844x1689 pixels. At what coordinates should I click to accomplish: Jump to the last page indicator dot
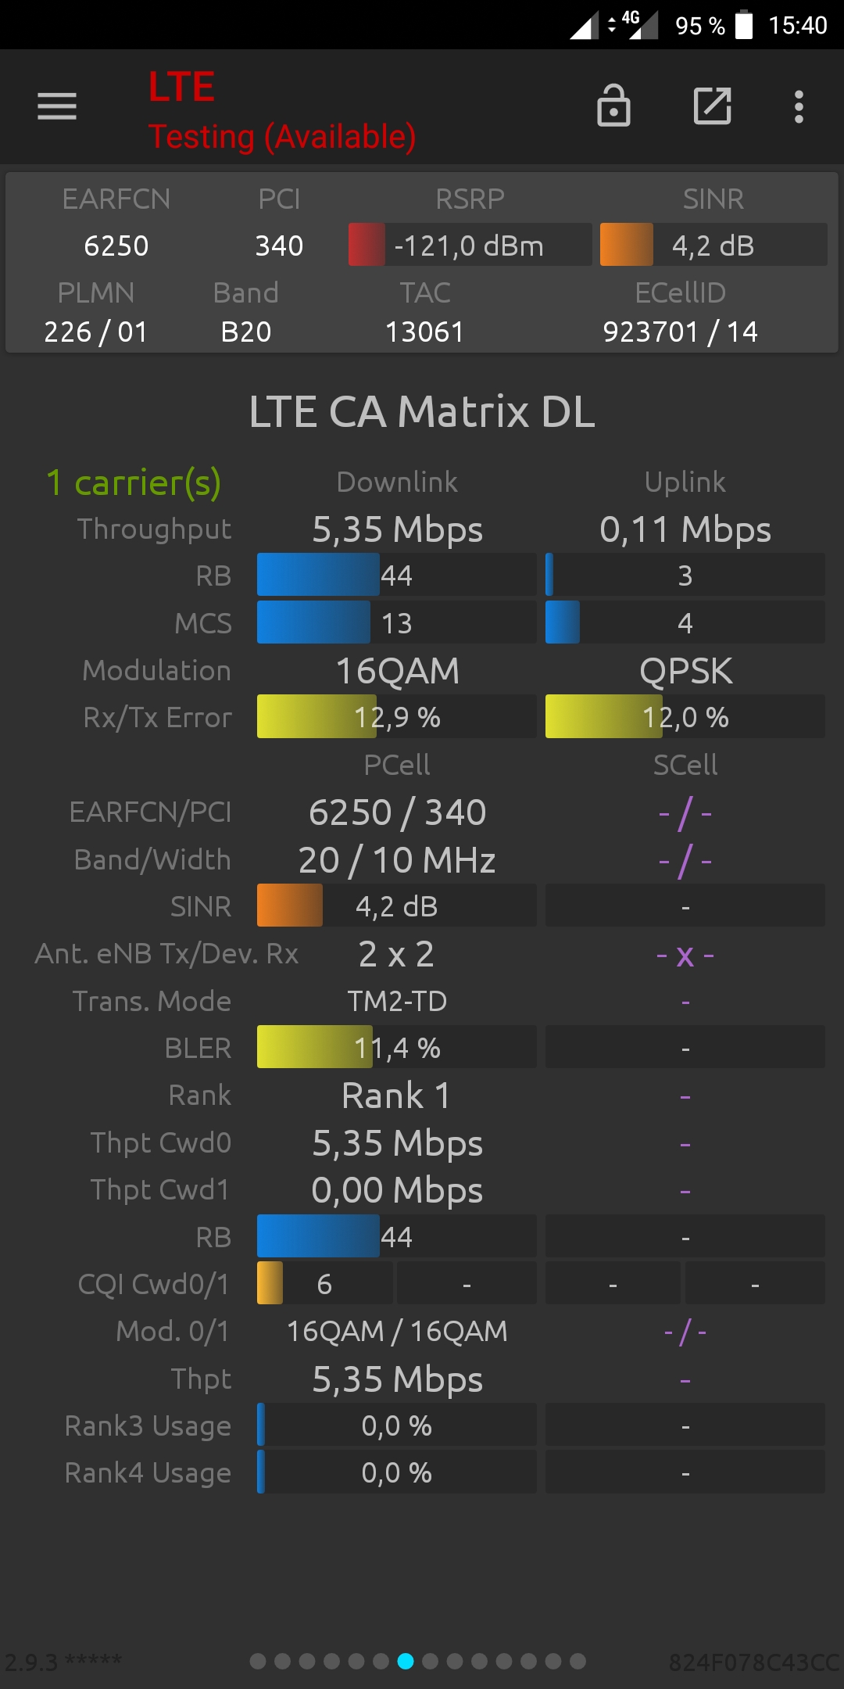coord(578,1661)
